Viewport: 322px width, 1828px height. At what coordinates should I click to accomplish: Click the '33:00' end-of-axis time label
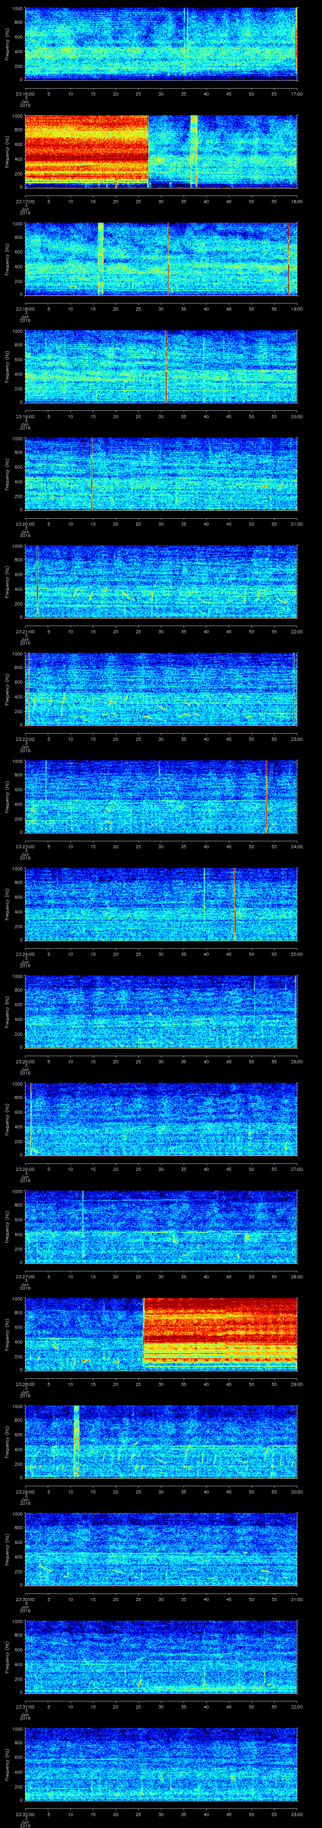297,1815
